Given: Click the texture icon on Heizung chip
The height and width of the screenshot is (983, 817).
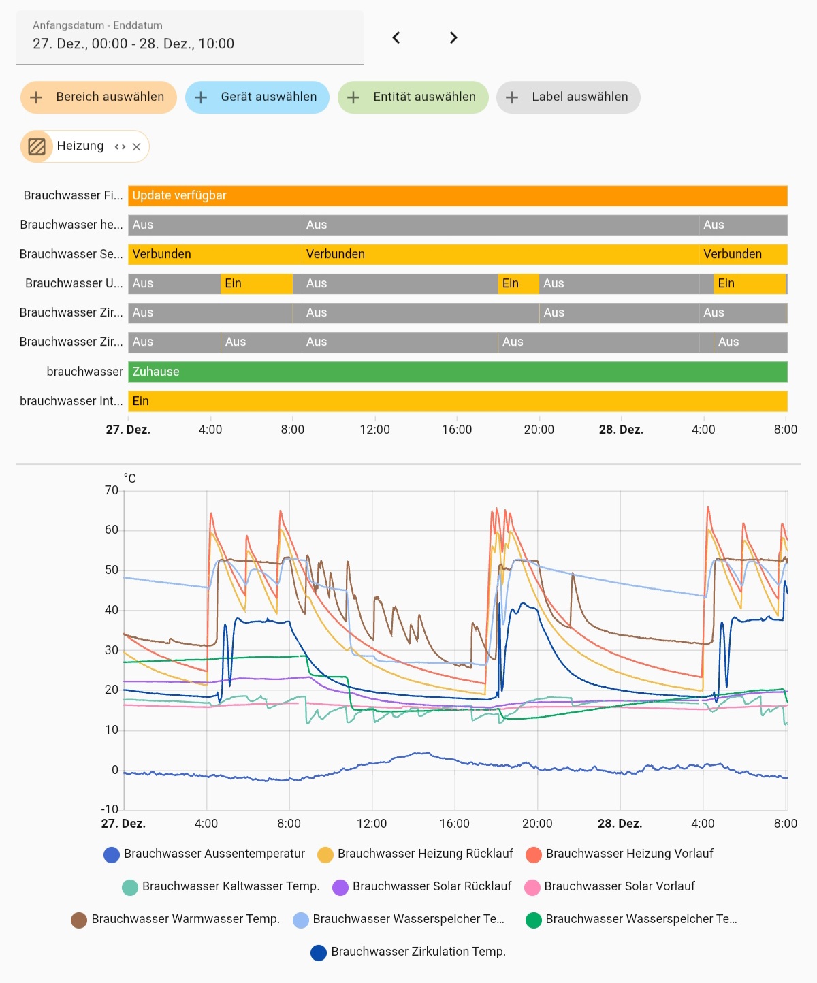Looking at the screenshot, I should [x=37, y=146].
